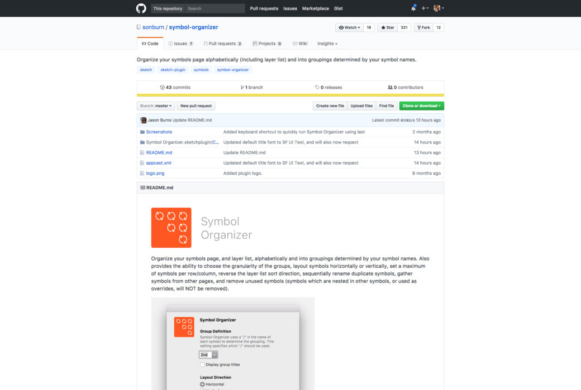581x390 pixels.
Task: Open the Insights dropdown tab
Action: pyautogui.click(x=327, y=44)
